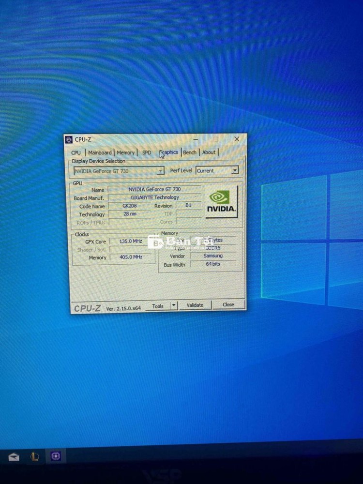Click the Validate button
363x484 pixels.
point(195,305)
